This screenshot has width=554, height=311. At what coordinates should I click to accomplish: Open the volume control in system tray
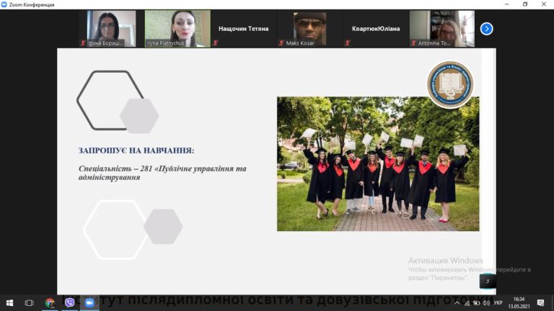486,303
